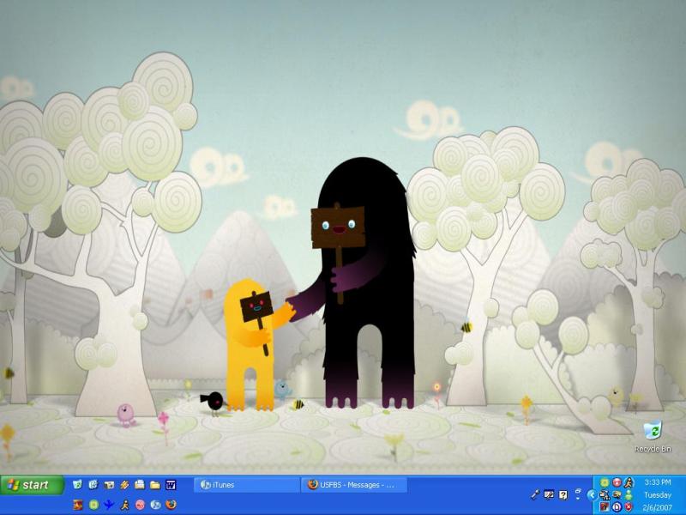Launch Winamp lightning-bolt icon in Quick Launch
This screenshot has height=515, width=686.
tap(124, 485)
